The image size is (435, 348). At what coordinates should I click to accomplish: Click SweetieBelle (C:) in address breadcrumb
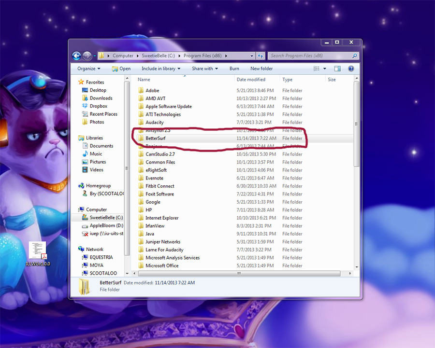(x=159, y=56)
